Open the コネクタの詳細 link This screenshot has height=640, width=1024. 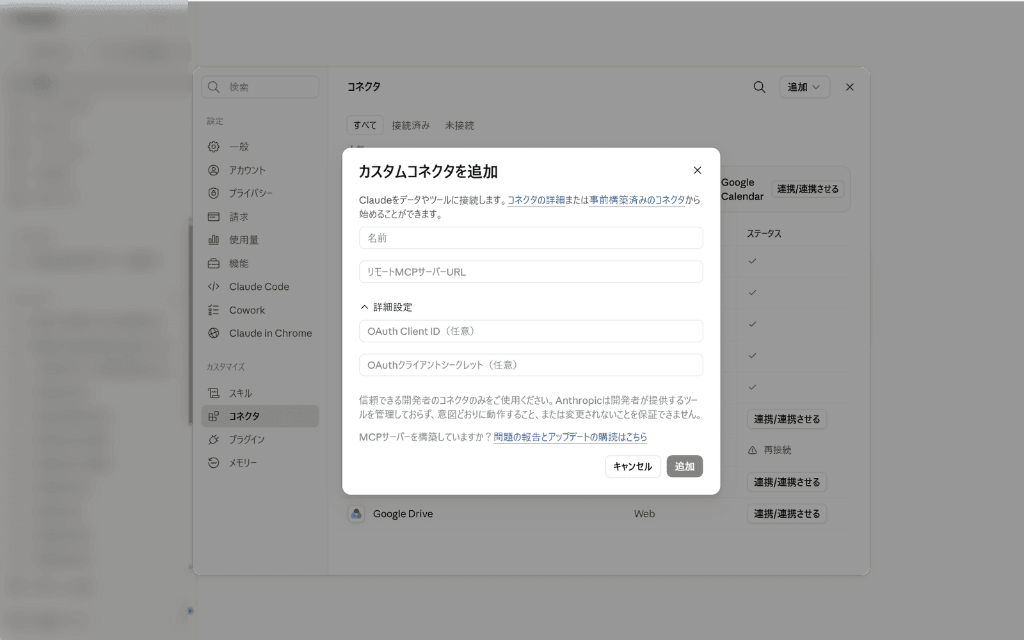(536, 200)
